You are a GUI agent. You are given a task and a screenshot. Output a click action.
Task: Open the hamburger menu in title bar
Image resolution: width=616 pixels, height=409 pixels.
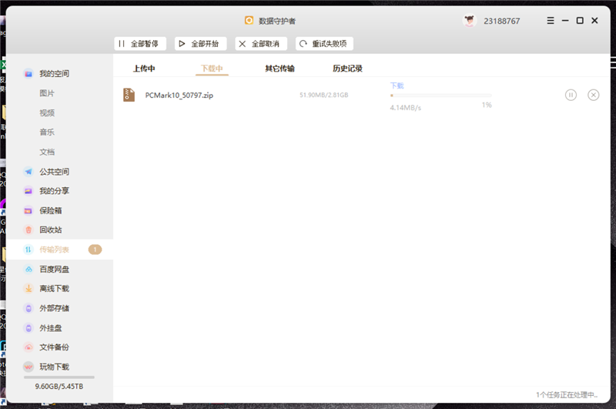tap(551, 21)
